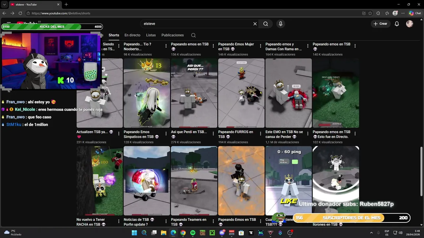
Task: Open options menu for 'Actualizen TSB ya...'
Action: coord(119,134)
